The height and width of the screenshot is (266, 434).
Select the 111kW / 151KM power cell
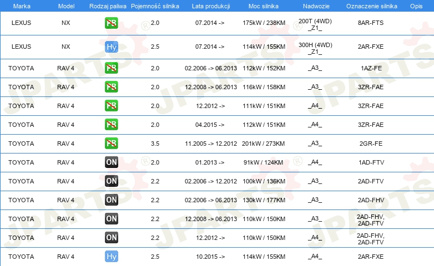[264, 106]
